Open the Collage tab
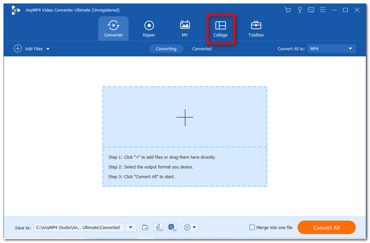 click(x=220, y=29)
